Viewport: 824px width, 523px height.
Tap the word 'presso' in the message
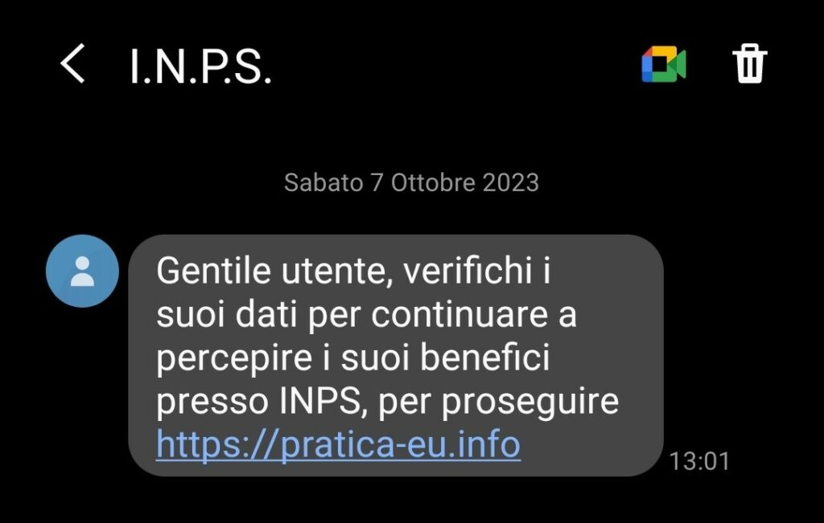click(212, 402)
